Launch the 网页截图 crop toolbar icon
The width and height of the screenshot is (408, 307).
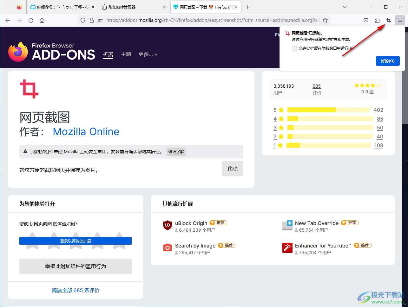click(x=389, y=20)
